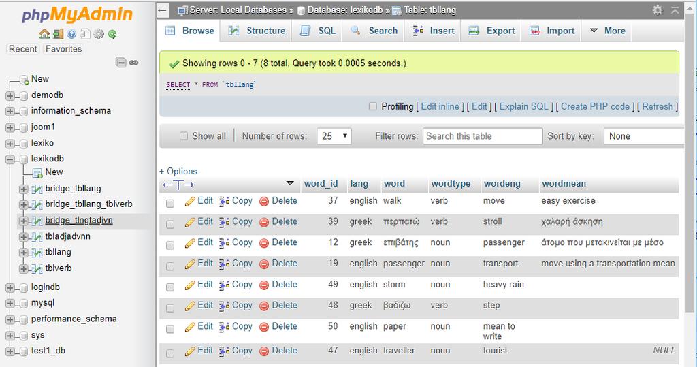Click Copy icon for storm row 49
Viewport: 697px width, 367px height.
(x=224, y=285)
